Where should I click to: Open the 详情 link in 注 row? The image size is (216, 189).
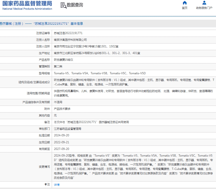[57, 185]
